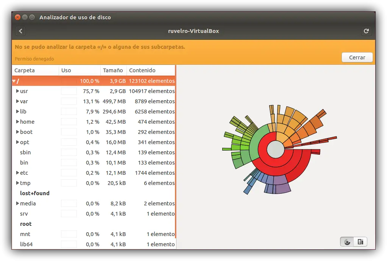387x261 pixels.
Task: Select the bin folder row
Action: coord(94,163)
